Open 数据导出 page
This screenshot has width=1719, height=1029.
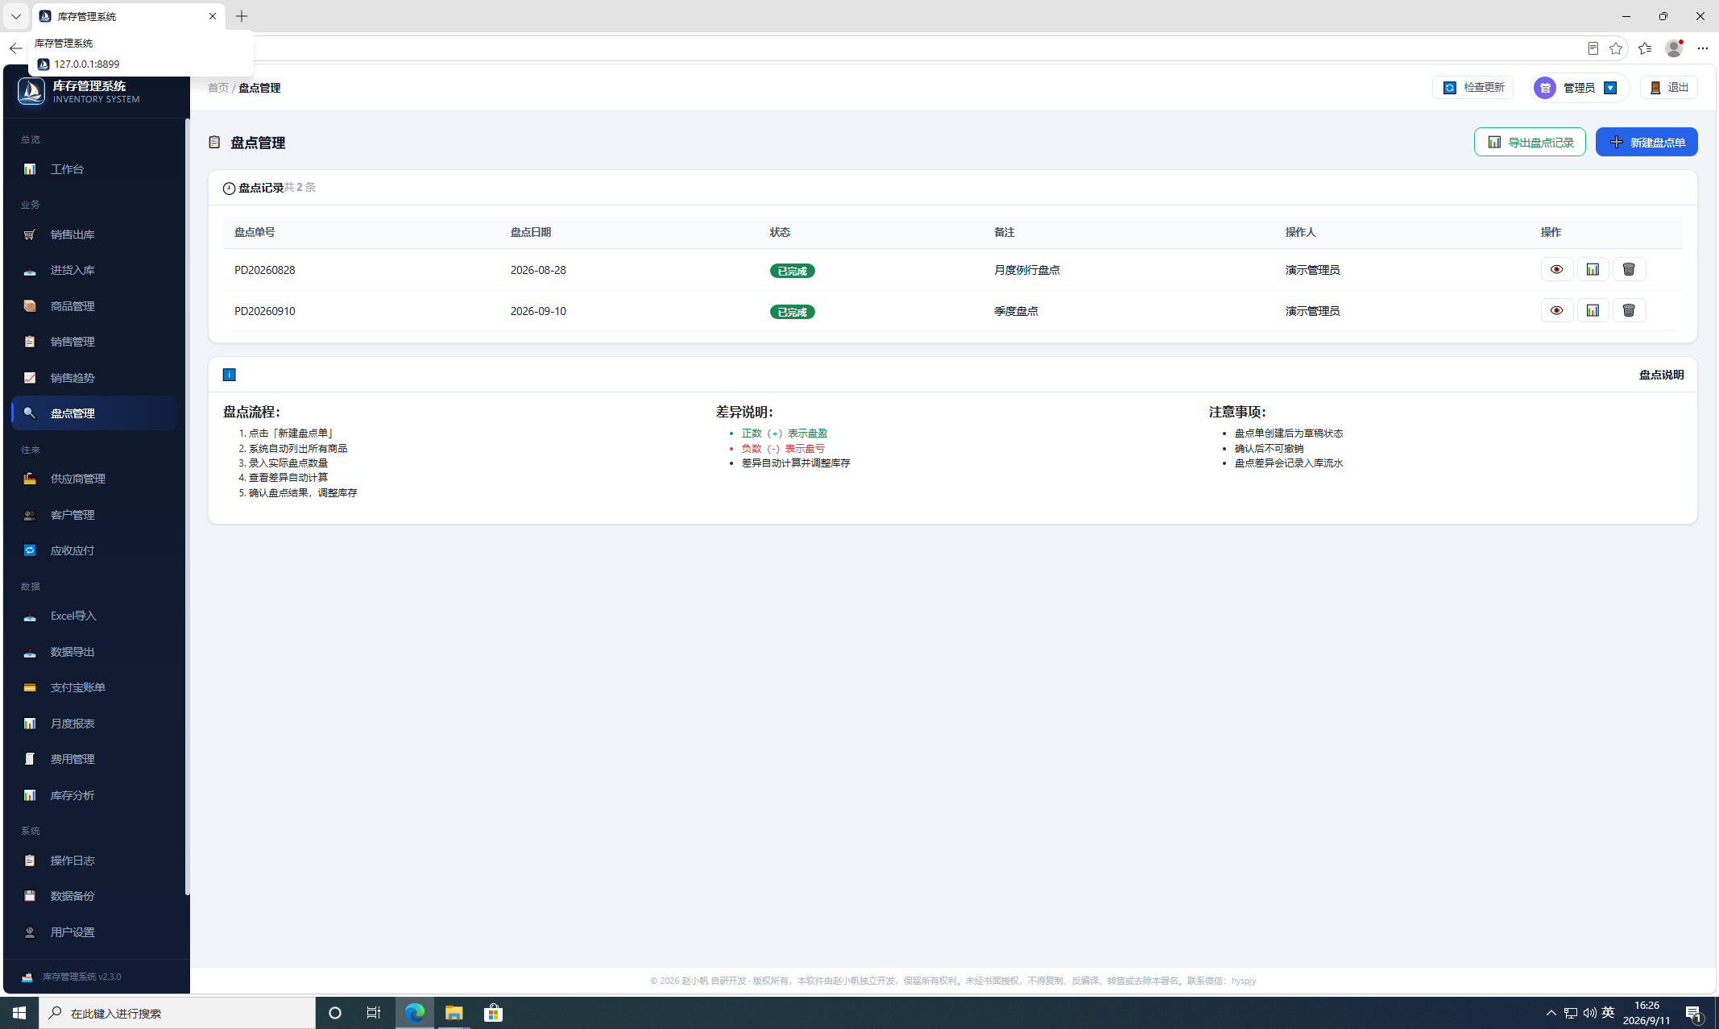(x=94, y=652)
